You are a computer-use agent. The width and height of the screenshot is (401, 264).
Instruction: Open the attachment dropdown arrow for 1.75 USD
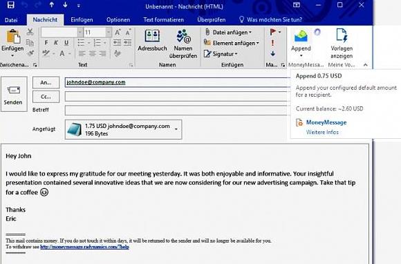click(x=176, y=129)
